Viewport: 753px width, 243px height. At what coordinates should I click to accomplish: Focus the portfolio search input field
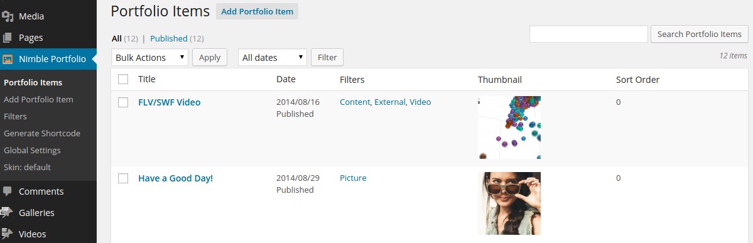(588, 34)
